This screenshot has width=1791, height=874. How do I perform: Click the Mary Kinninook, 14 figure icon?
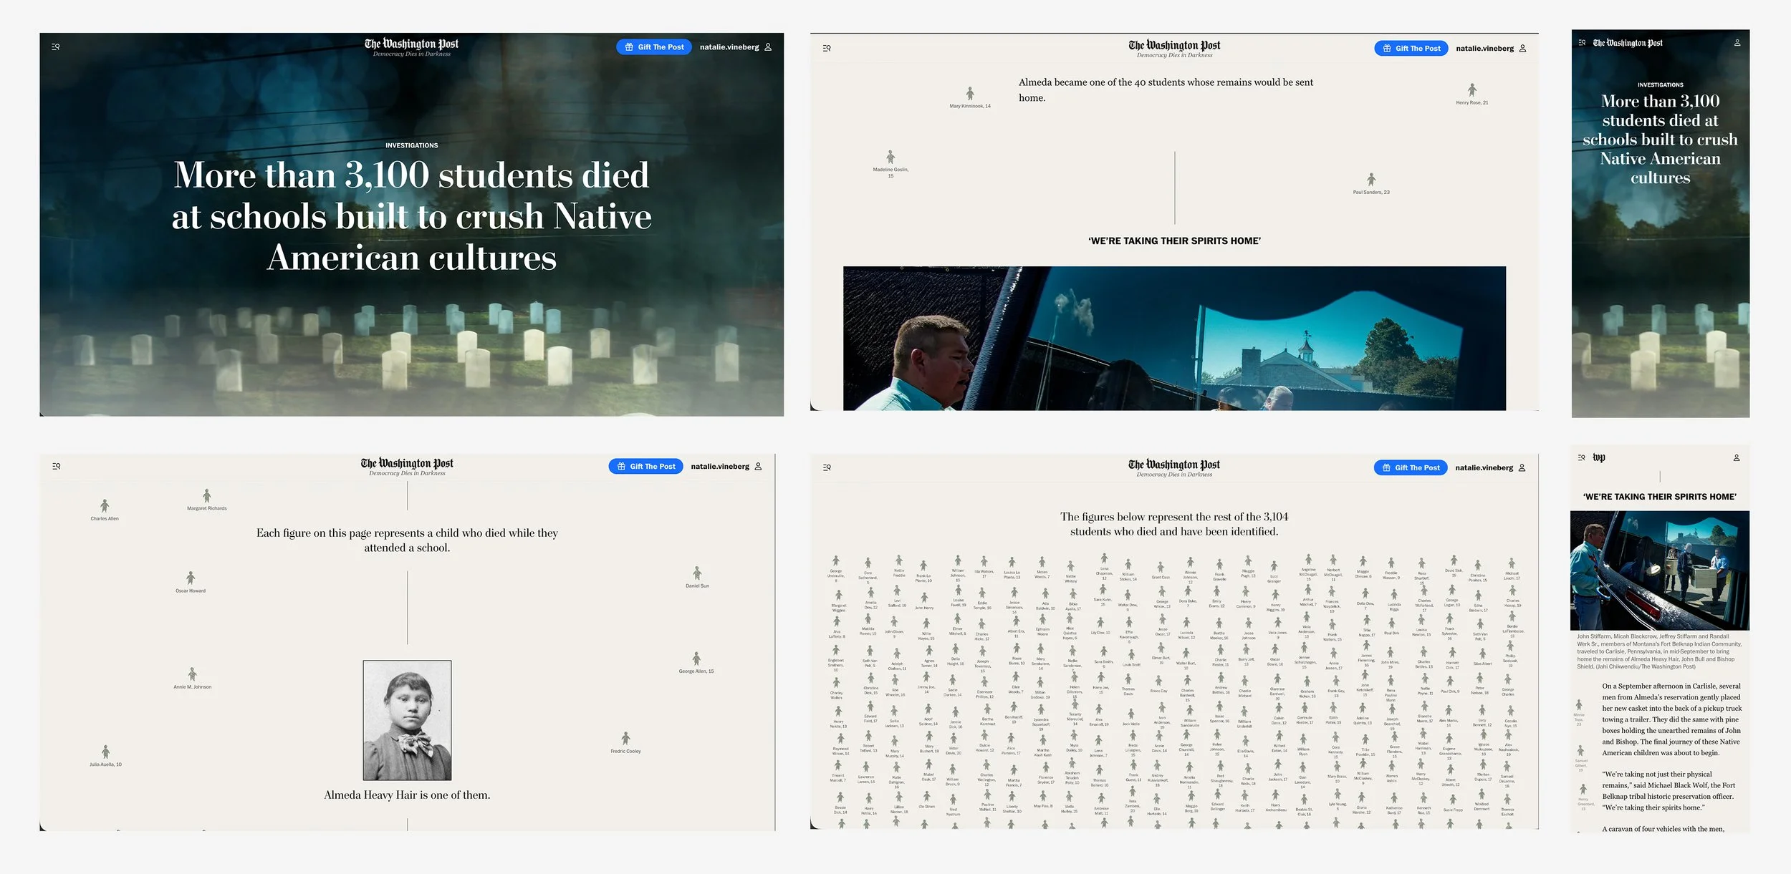970,93
